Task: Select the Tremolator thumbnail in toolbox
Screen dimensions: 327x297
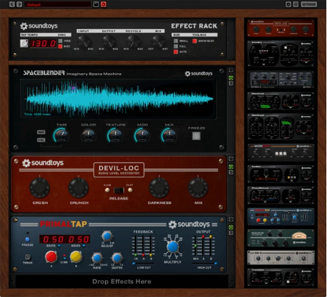Action: [x=280, y=277]
